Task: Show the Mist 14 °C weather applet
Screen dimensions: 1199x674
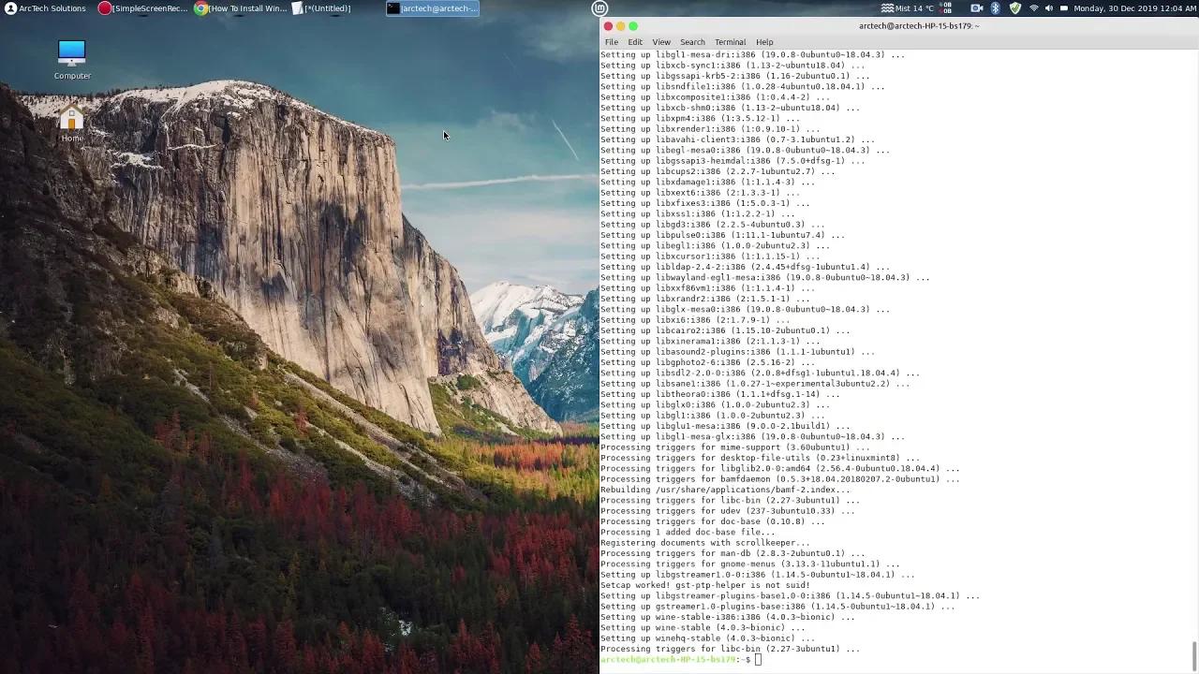Action: [x=907, y=8]
